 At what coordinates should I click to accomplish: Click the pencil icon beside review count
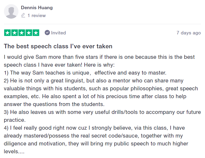click(x=23, y=15)
